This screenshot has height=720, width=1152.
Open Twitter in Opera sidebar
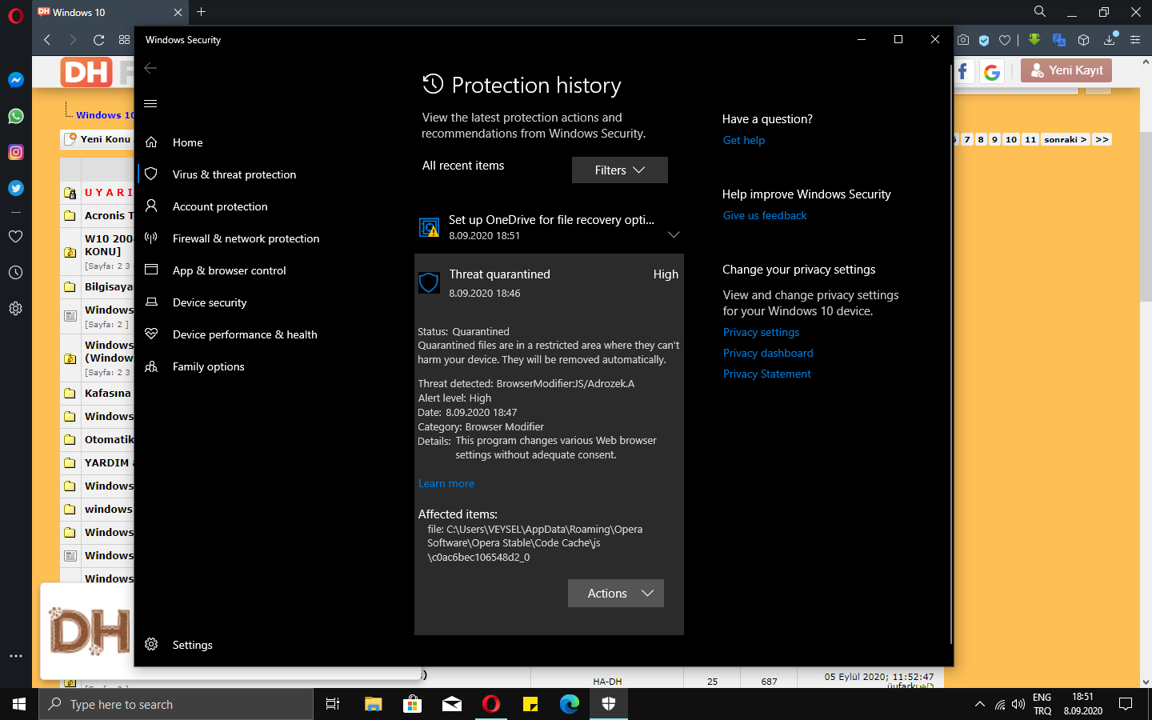tap(16, 188)
